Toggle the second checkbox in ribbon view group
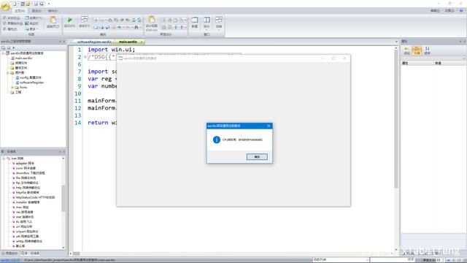Image resolution: width=467 pixels, height=263 pixels. pyautogui.click(x=4, y=23)
